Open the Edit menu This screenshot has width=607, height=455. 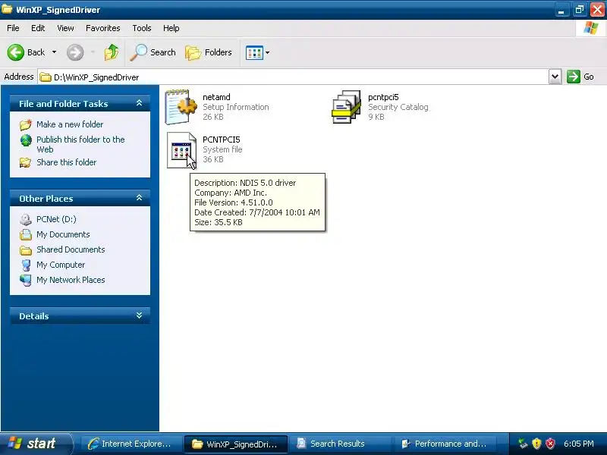click(x=38, y=28)
